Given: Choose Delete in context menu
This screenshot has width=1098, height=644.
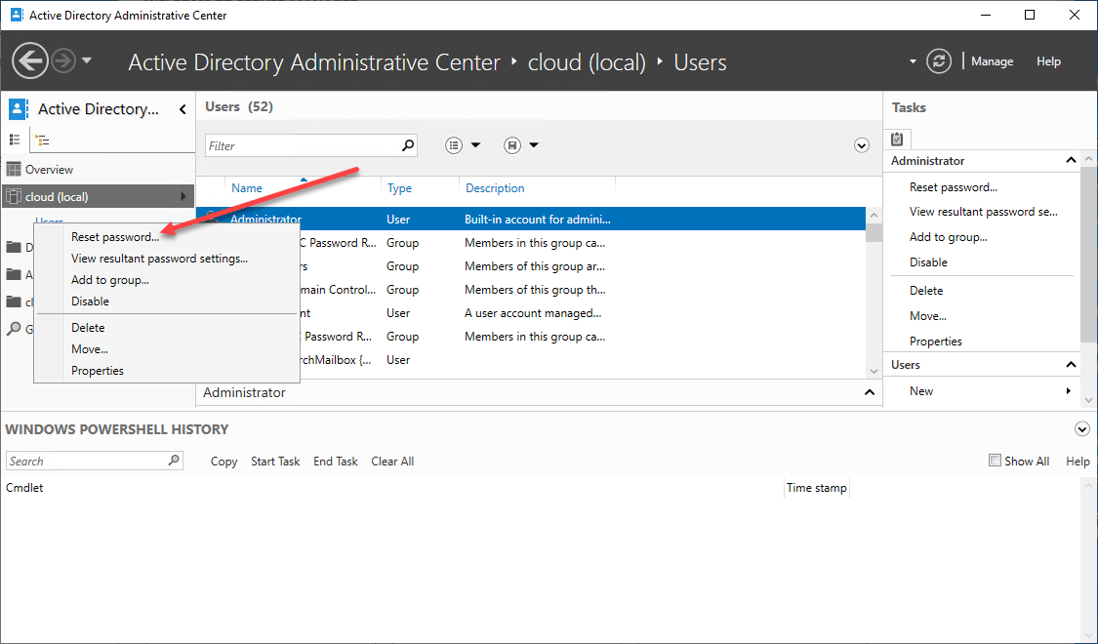Looking at the screenshot, I should tap(88, 328).
